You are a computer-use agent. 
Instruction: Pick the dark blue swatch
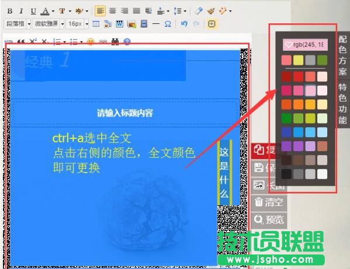click(x=286, y=132)
